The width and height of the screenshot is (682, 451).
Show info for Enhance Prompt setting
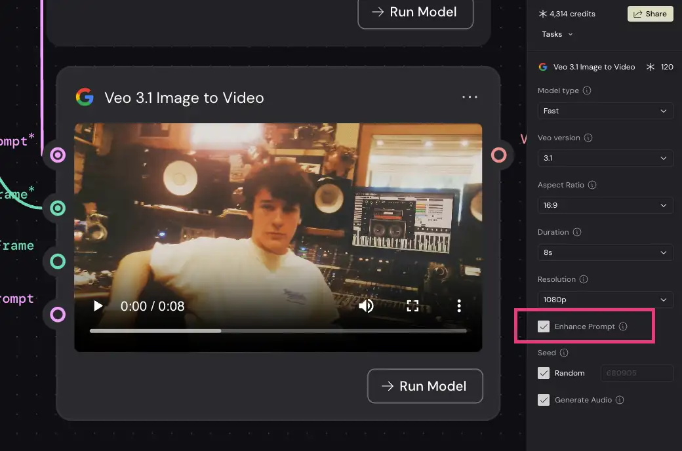623,326
